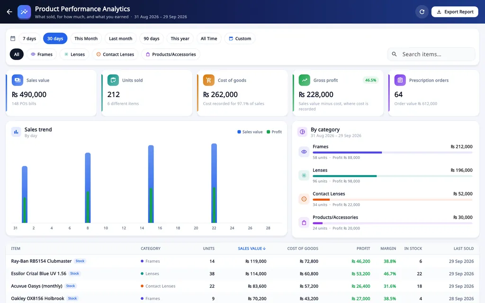The image size is (485, 303).
Task: Toggle Sales value legend entry
Action: tap(250, 132)
